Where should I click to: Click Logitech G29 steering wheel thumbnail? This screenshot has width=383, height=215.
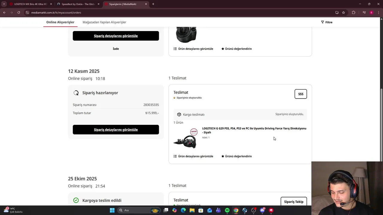point(186,138)
